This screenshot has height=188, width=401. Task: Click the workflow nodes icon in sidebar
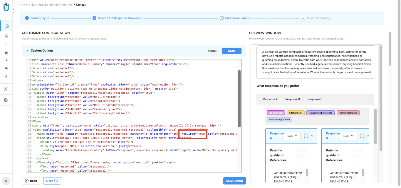click(6, 89)
